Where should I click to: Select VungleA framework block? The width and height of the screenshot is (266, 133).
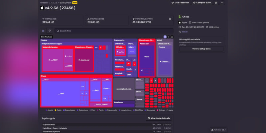click(x=120, y=74)
